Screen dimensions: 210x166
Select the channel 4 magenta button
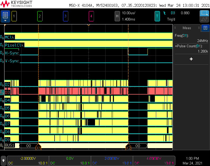point(91,16)
